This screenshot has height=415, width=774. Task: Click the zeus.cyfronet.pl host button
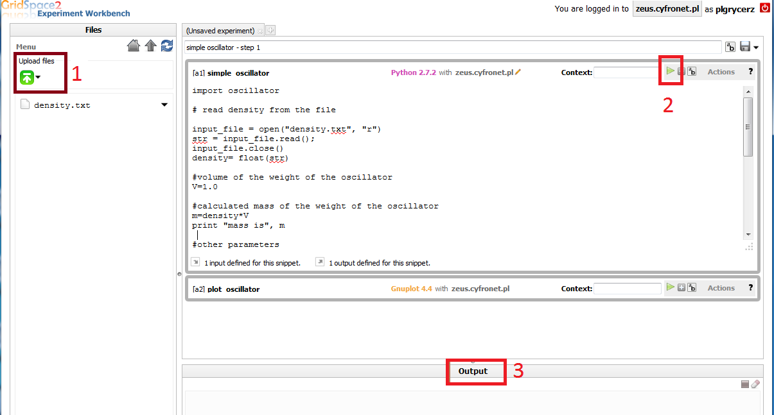click(667, 9)
